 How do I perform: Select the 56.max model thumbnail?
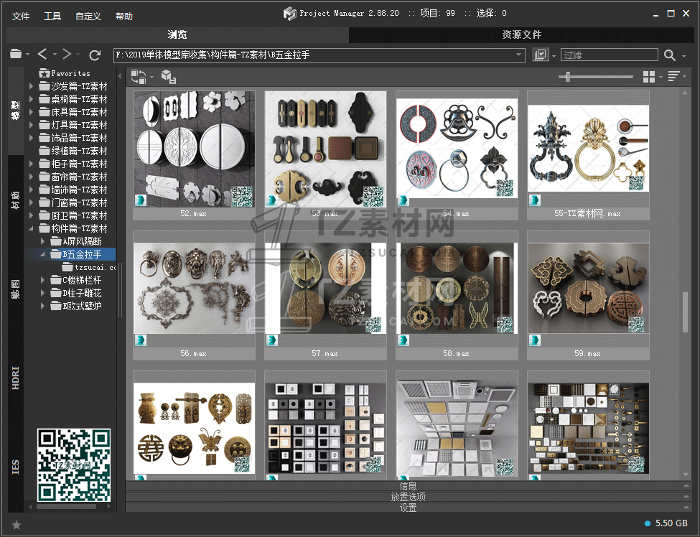pyautogui.click(x=194, y=288)
